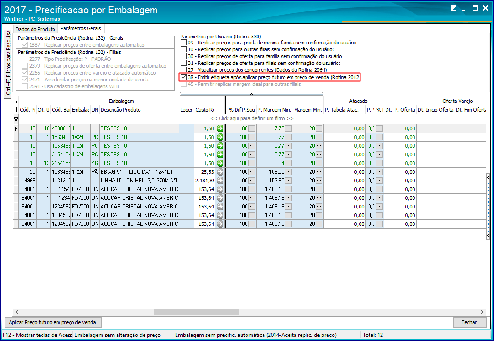494x341 pixels.
Task: Enable option 10 replicar preços outras filiais
Action: 184,49
